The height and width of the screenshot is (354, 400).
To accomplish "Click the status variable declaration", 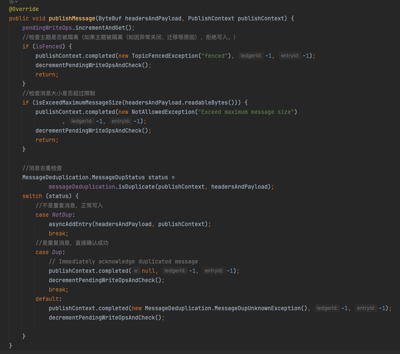I will click(158, 178).
